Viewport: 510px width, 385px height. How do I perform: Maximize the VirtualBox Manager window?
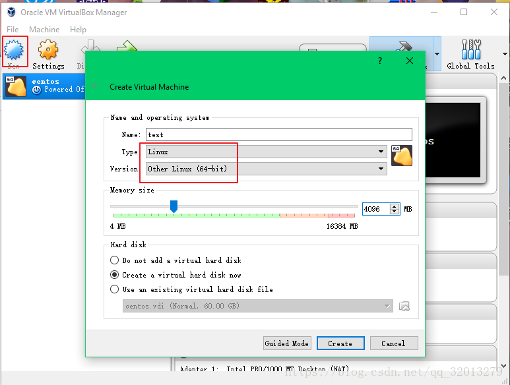(464, 13)
